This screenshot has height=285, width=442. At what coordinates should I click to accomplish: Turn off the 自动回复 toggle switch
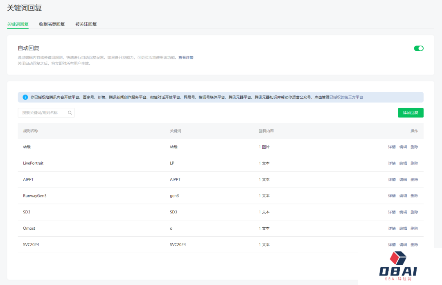pyautogui.click(x=418, y=48)
